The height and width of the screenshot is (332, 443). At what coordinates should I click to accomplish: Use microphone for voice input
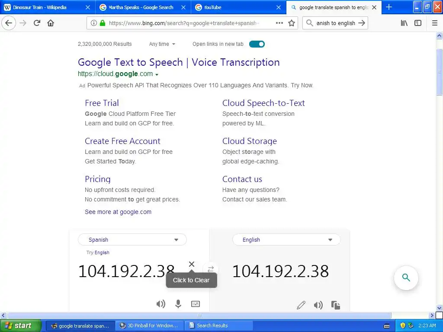(178, 304)
